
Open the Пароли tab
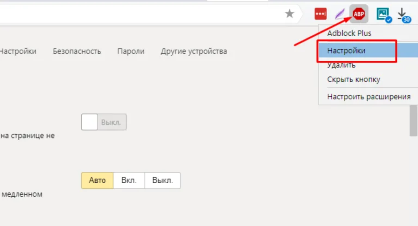point(131,51)
